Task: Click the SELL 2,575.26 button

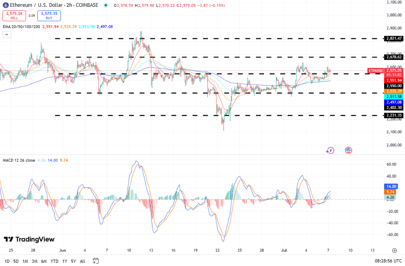Action: (14, 16)
